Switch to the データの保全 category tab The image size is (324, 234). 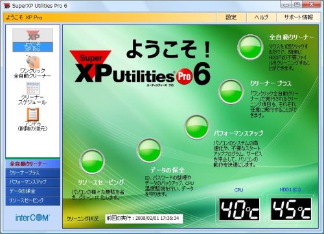33,191
